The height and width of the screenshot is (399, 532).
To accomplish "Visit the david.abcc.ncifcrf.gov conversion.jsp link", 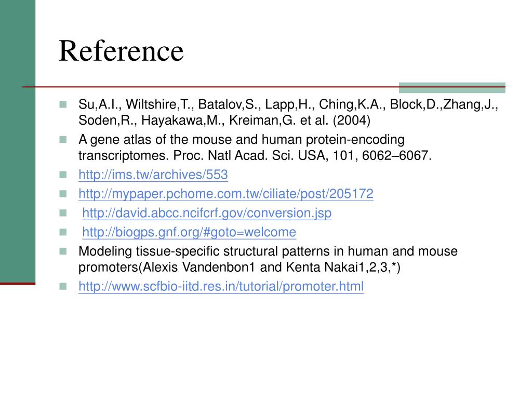I will [207, 213].
